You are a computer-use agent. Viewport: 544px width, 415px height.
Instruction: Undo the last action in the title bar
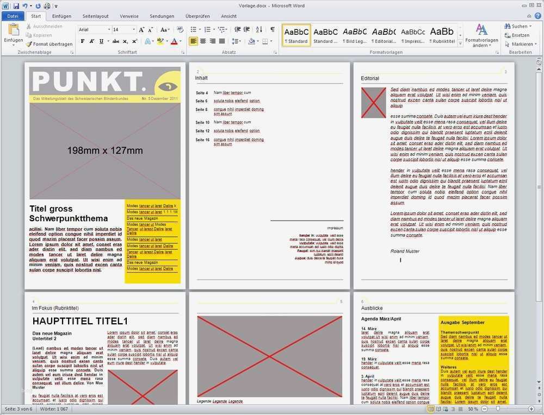click(x=25, y=6)
